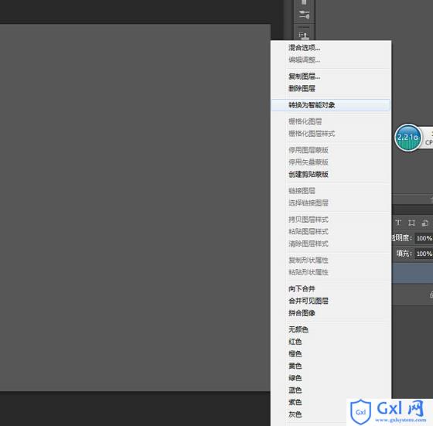Viewport: 433px width, 426px height.
Task: Select the highlighted layer row in Layers panel
Action: (x=412, y=273)
